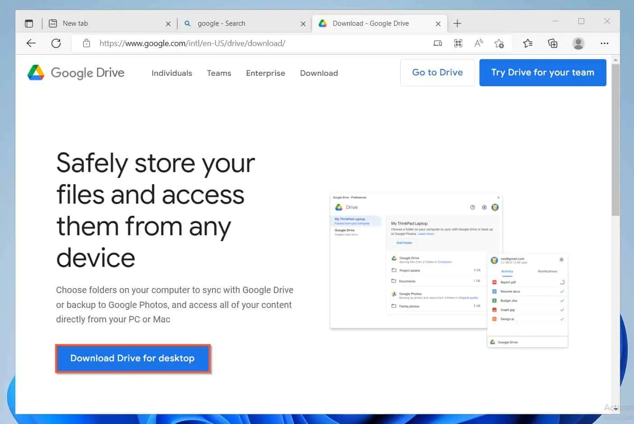Click Try Drive for your team button
This screenshot has width=634, height=424.
(x=543, y=73)
